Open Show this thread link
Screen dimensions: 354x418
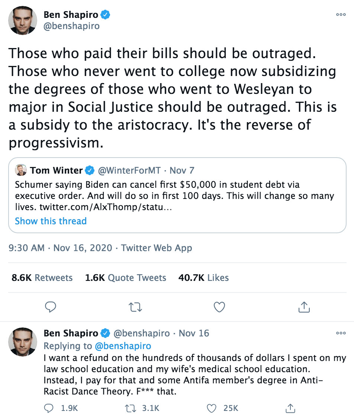pos(51,221)
